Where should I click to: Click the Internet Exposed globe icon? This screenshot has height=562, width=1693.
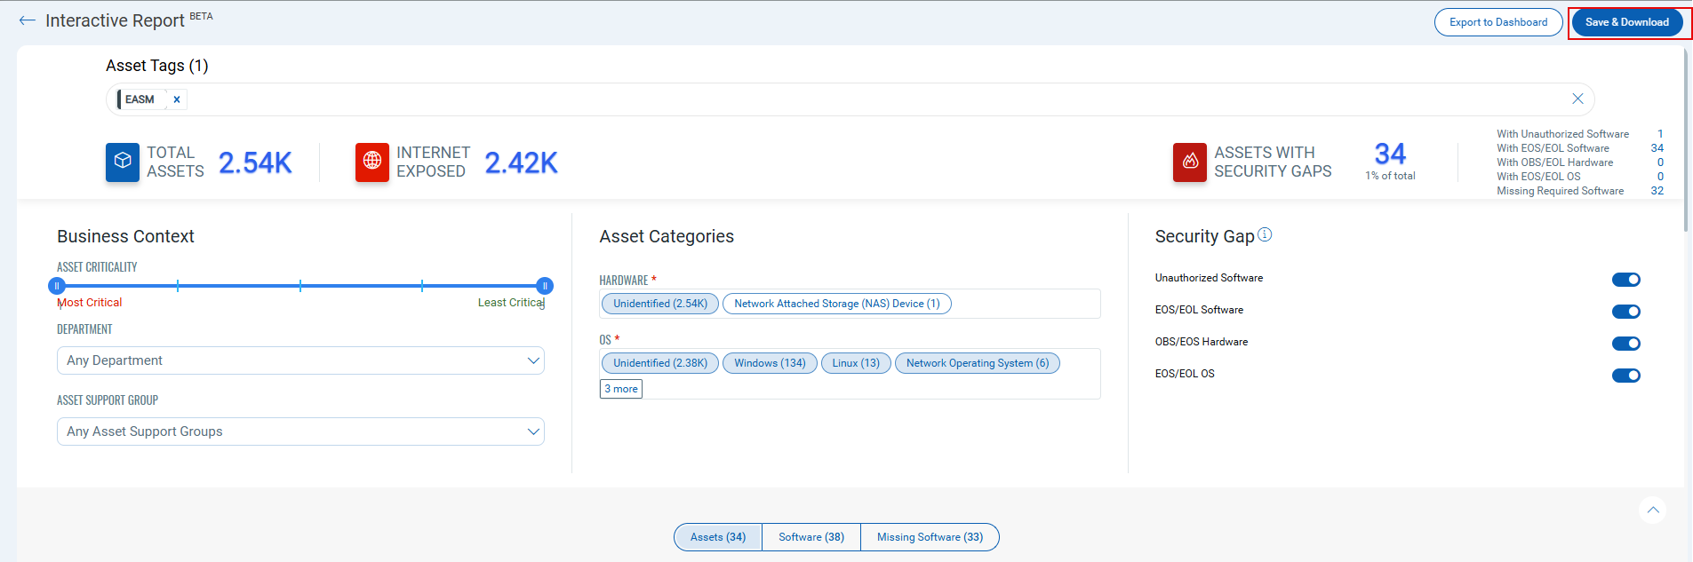pos(372,162)
